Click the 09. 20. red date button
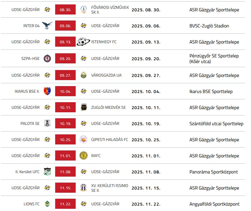The width and height of the screenshot is (251, 211). (65, 58)
